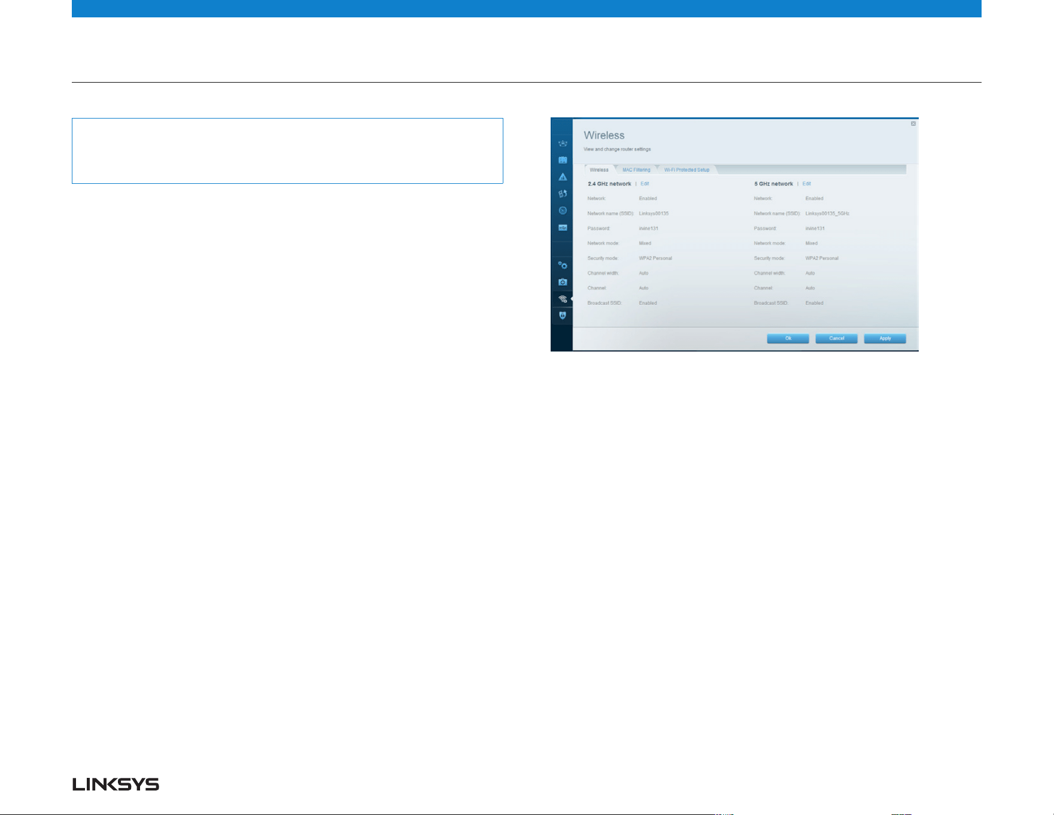Open Parental Controls warning triangle icon
Screen dimensions: 1054x815
click(x=563, y=177)
